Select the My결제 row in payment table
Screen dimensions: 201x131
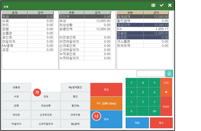(28, 46)
